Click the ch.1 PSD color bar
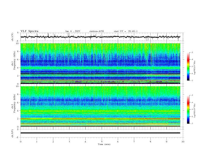 point(188,67)
